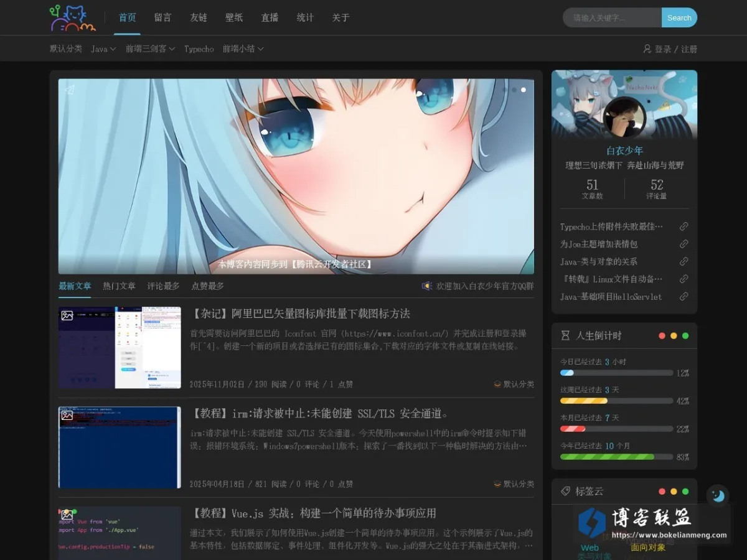This screenshot has width=747, height=560.
Task: Open article irm:请求被中止 SSL/TLS
Action: coord(320,413)
